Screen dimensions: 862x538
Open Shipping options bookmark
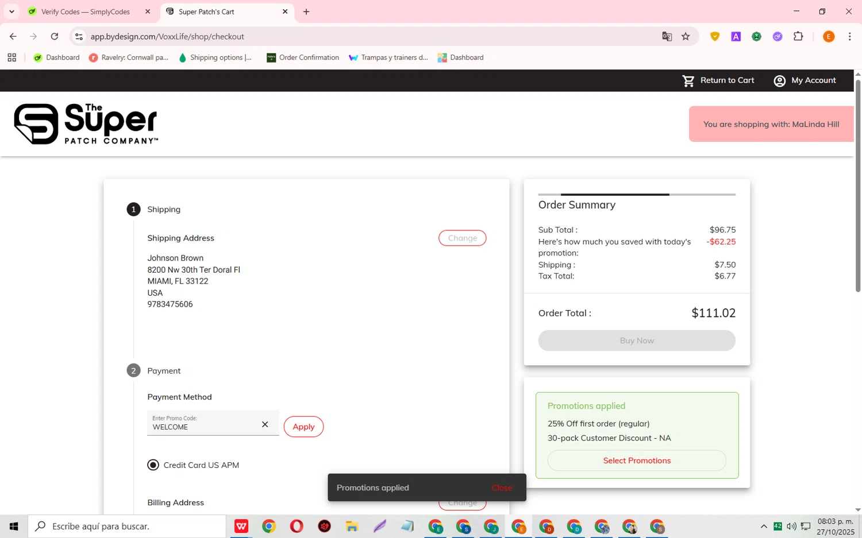pos(215,57)
